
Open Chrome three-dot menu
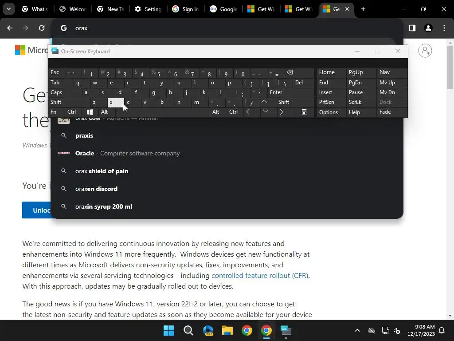444,28
